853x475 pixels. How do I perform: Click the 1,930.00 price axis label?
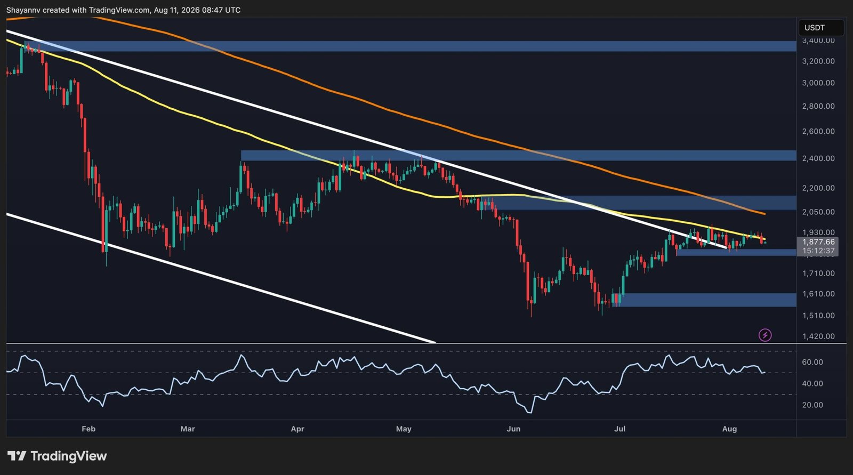[x=818, y=233]
